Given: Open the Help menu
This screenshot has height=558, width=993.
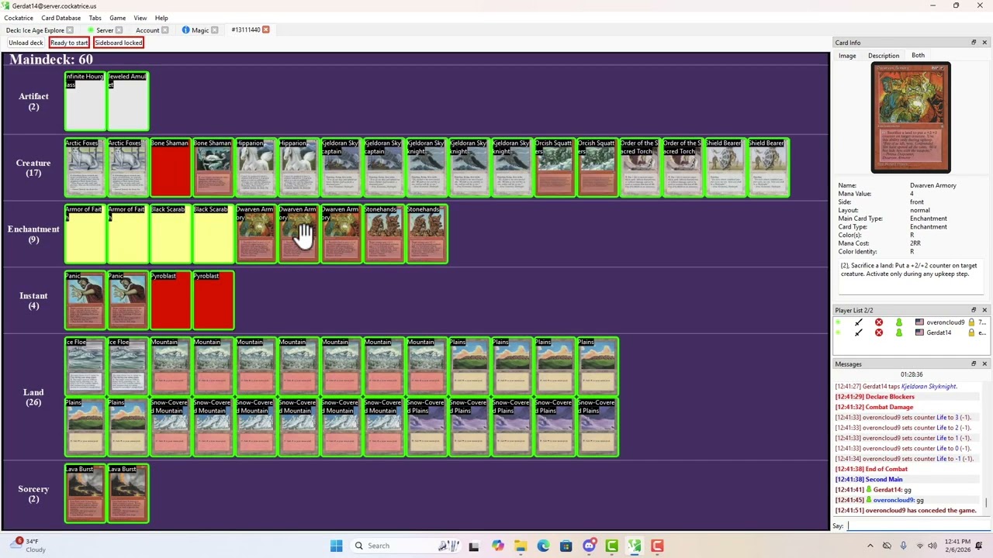Looking at the screenshot, I should [161, 18].
